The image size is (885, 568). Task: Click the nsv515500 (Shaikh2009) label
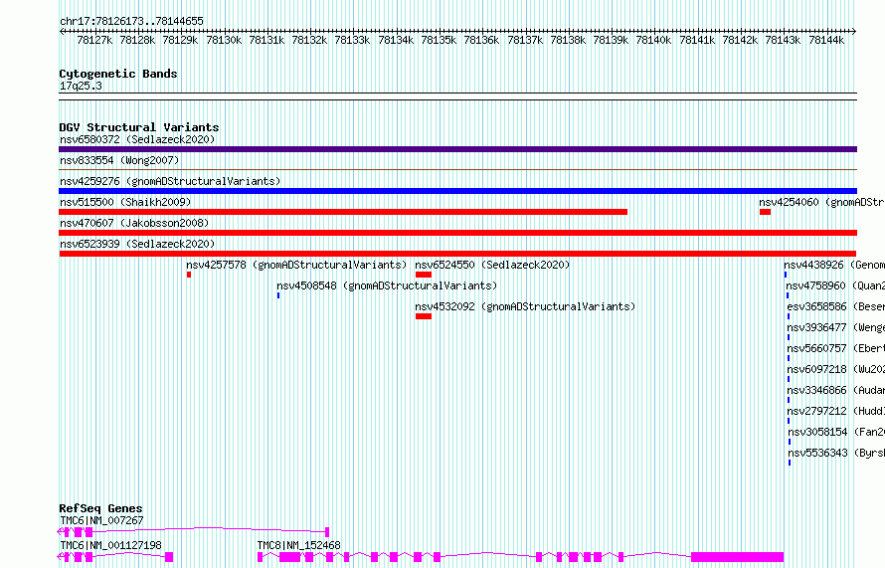(125, 202)
